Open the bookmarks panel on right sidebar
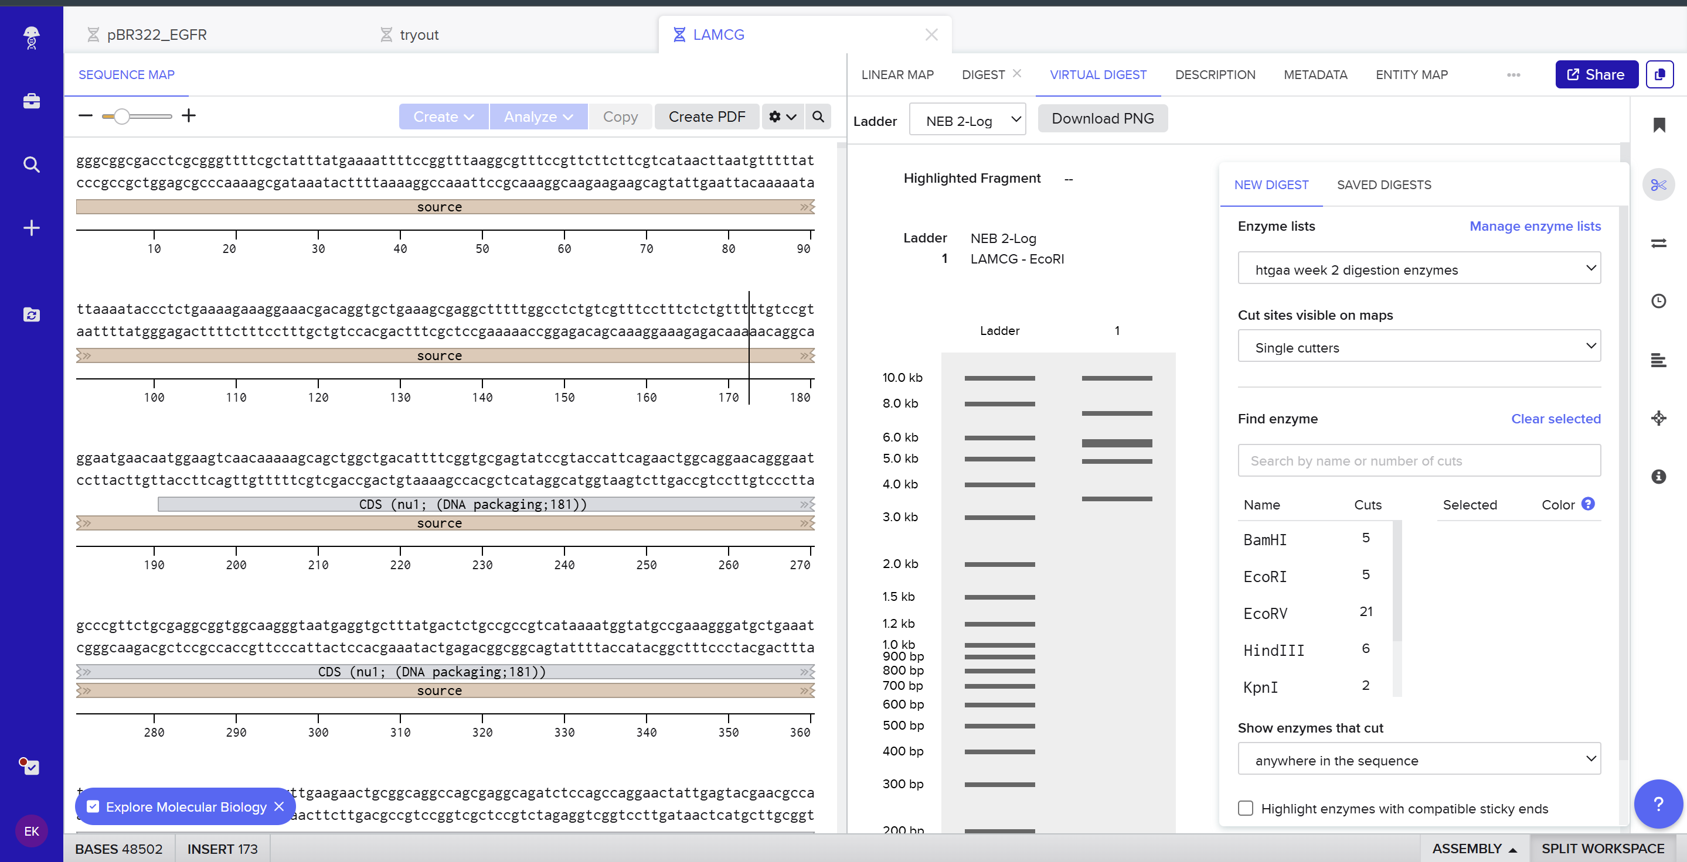 click(x=1659, y=124)
